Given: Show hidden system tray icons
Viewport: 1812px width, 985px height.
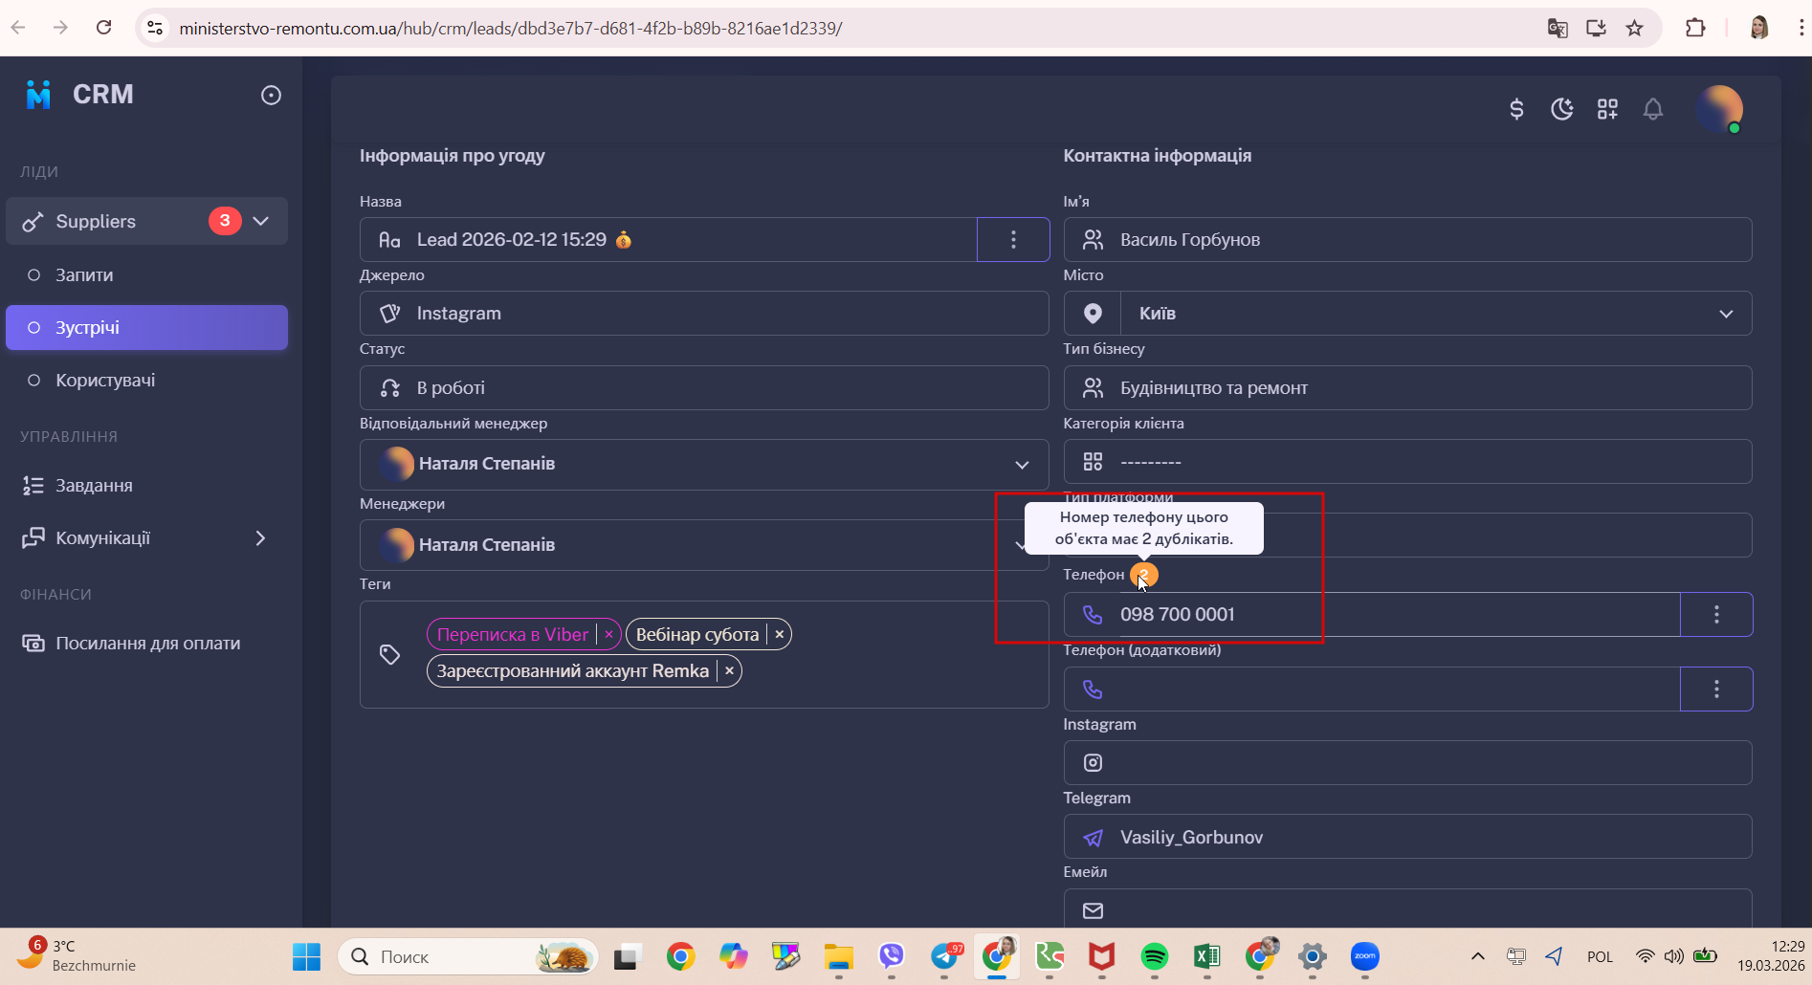Looking at the screenshot, I should (x=1478, y=956).
